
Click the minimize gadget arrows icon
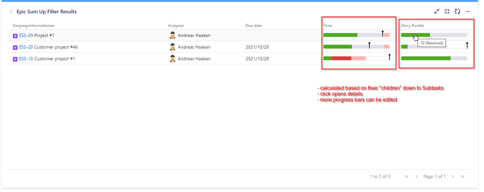[436, 12]
